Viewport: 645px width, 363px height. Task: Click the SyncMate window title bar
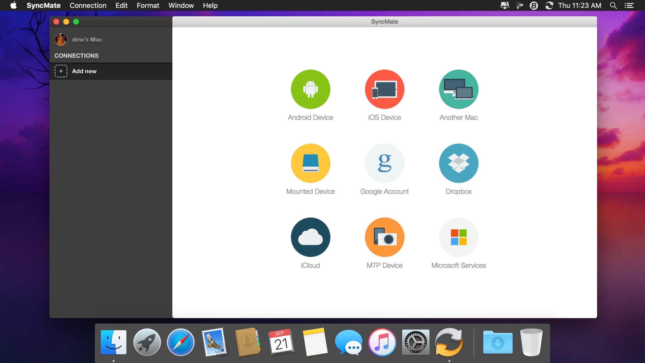384,21
